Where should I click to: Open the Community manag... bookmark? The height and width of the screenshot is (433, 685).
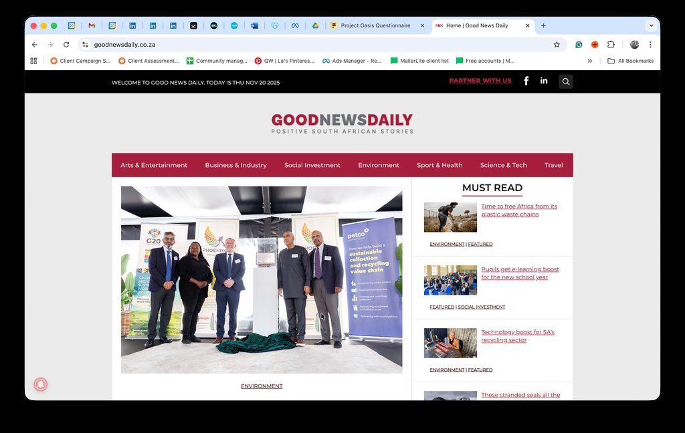(217, 61)
